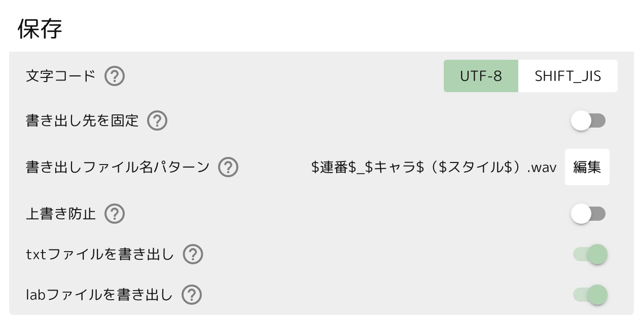Open 編集 for file name pattern
The image size is (640, 324).
pyautogui.click(x=587, y=167)
